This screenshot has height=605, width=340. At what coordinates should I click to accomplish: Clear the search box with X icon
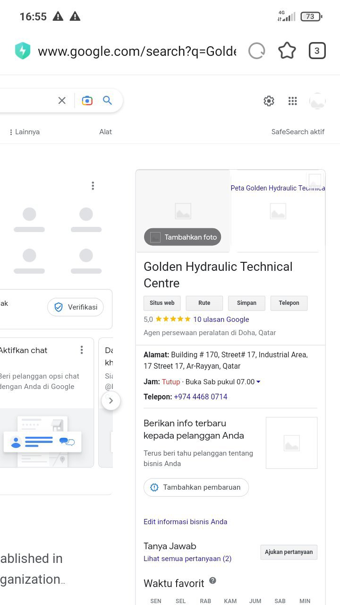[62, 100]
